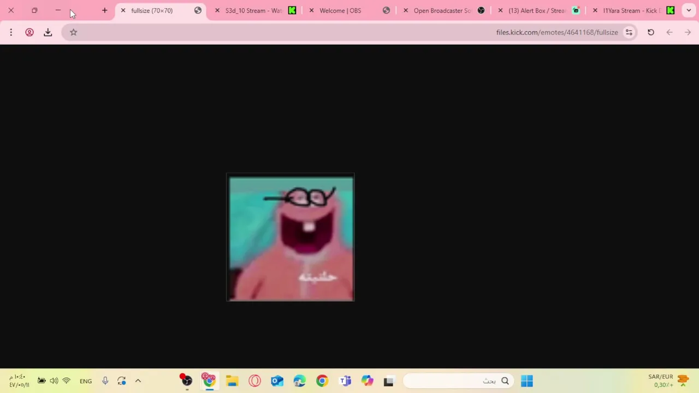Switch to the l1Yara Stream Kick tab
The width and height of the screenshot is (699, 393).
(633, 10)
